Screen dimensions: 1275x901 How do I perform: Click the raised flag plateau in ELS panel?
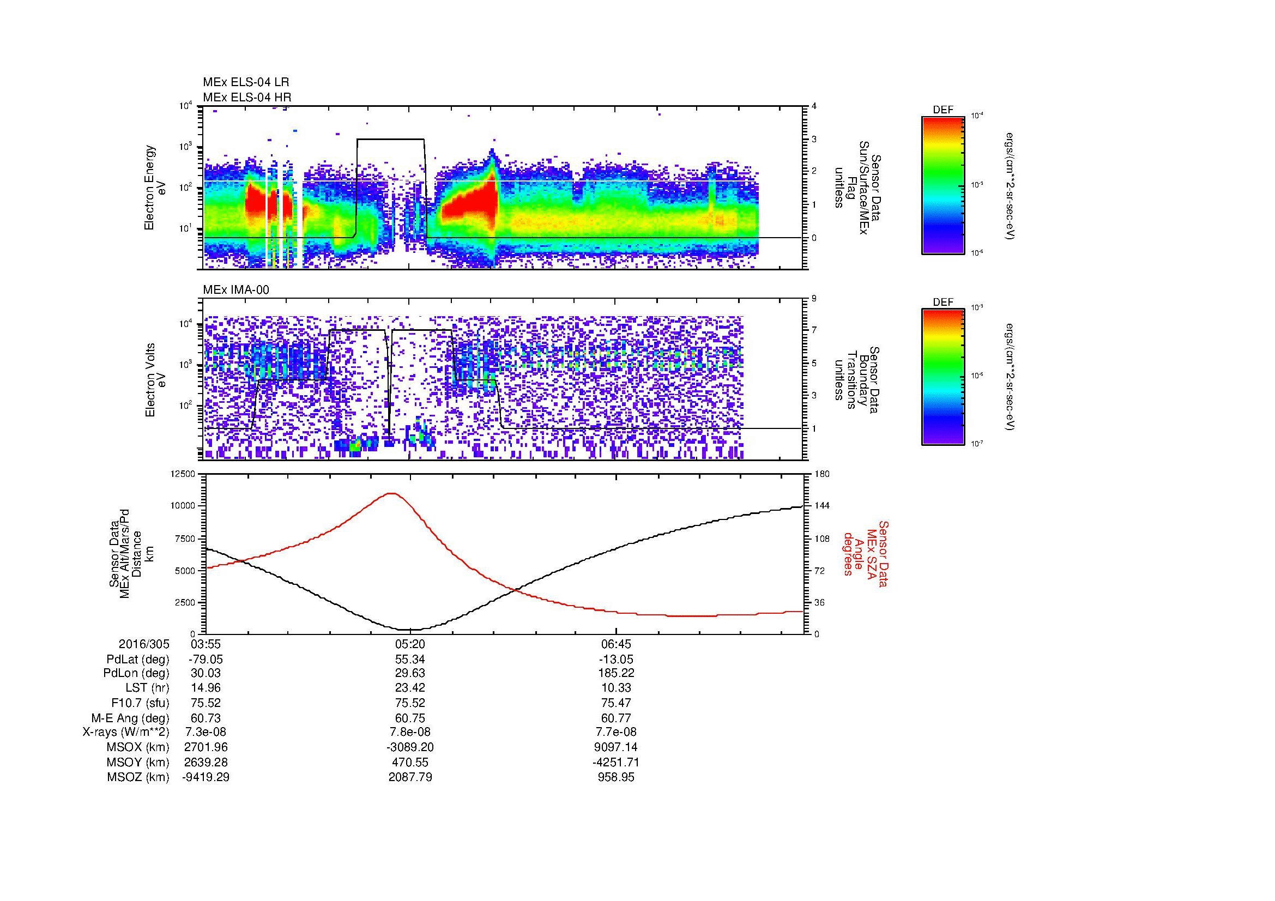(x=391, y=140)
